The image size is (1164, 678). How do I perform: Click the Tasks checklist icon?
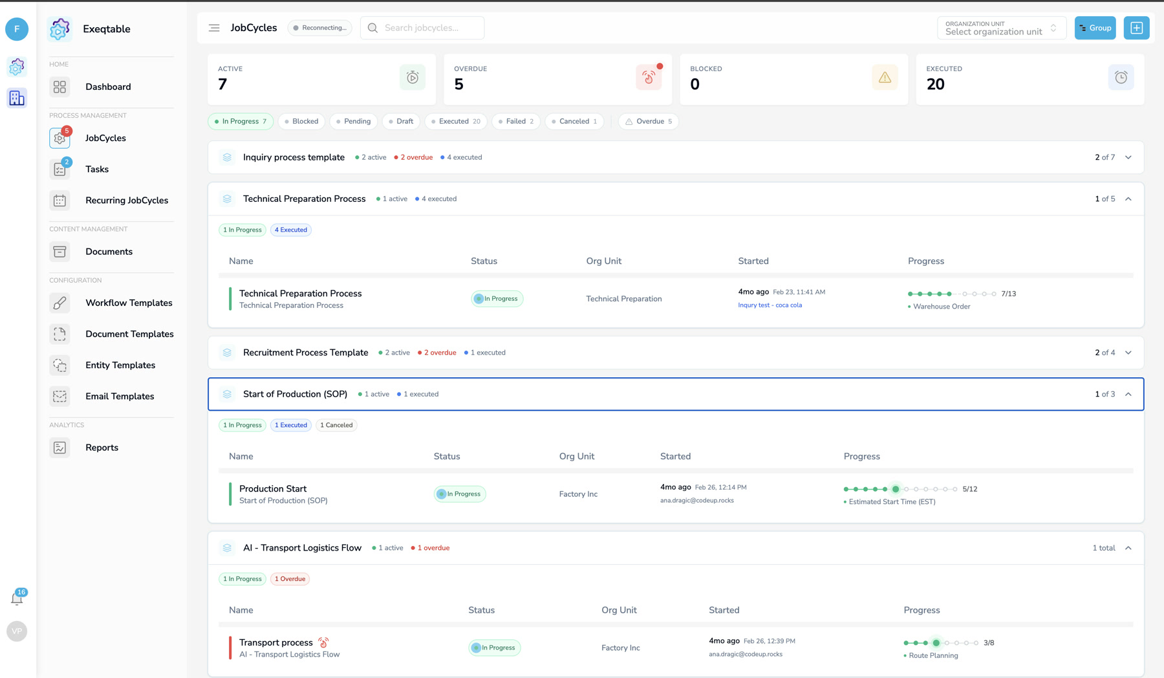[59, 169]
